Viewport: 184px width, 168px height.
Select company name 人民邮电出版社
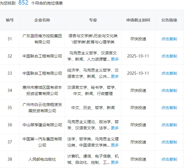(42, 159)
